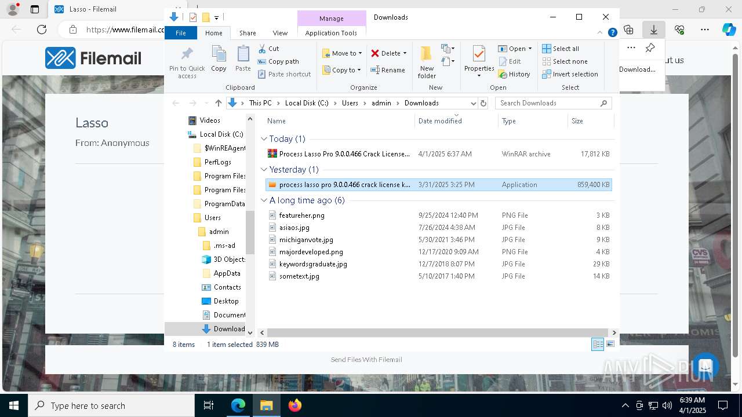The image size is (742, 417).
Task: Open Explorer Help with the question mark icon
Action: coord(612,33)
